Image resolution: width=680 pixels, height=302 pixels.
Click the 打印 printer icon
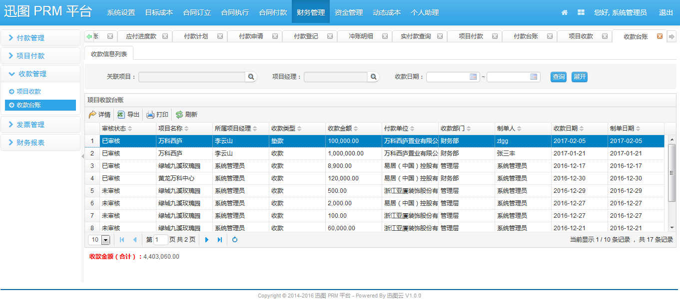[x=150, y=115]
